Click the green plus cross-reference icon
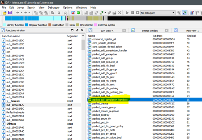The image size is (202, 140). point(101,12)
